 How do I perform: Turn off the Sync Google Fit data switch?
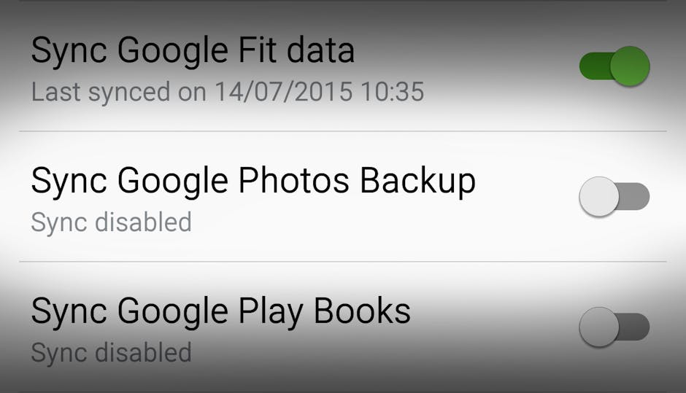coord(614,66)
